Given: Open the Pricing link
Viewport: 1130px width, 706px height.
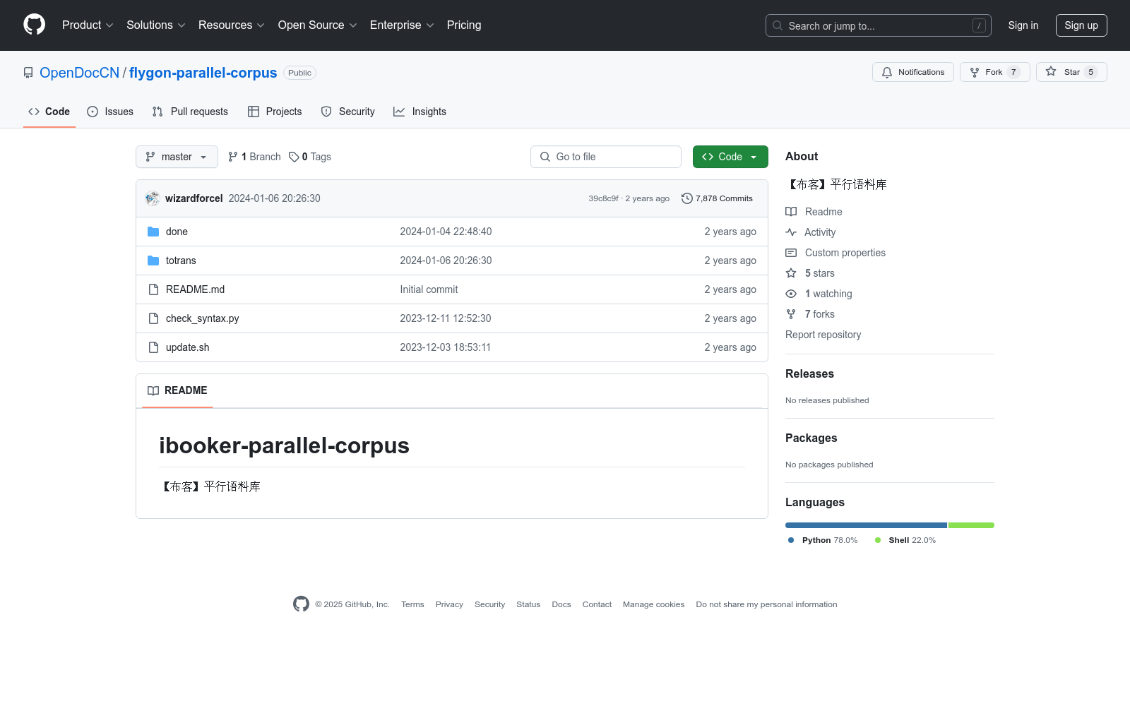Looking at the screenshot, I should coord(464,25).
